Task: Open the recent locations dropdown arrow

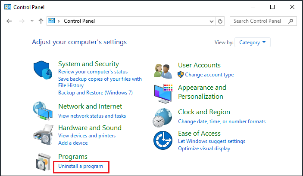Action: (32, 21)
